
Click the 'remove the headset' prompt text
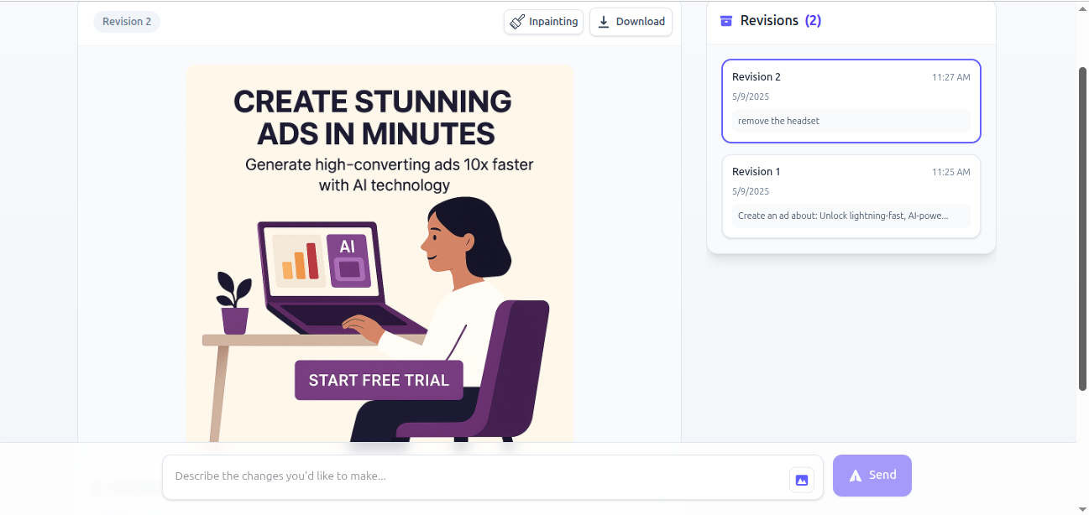pos(778,121)
